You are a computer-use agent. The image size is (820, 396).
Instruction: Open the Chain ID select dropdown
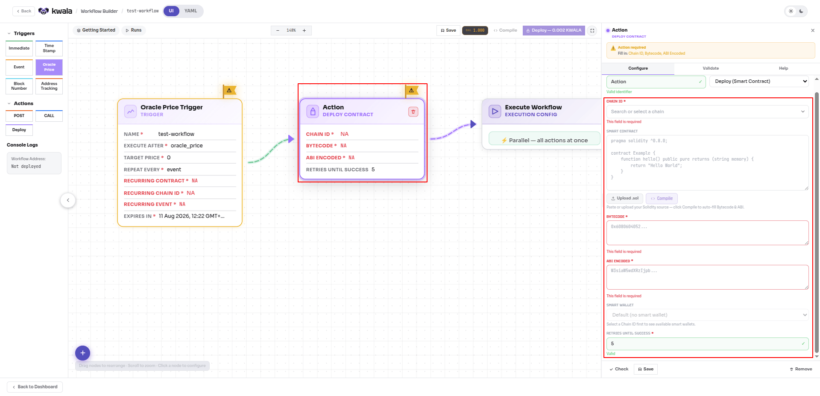[707, 111]
